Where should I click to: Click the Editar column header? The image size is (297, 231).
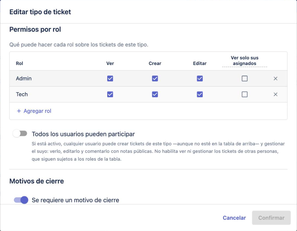pyautogui.click(x=200, y=64)
